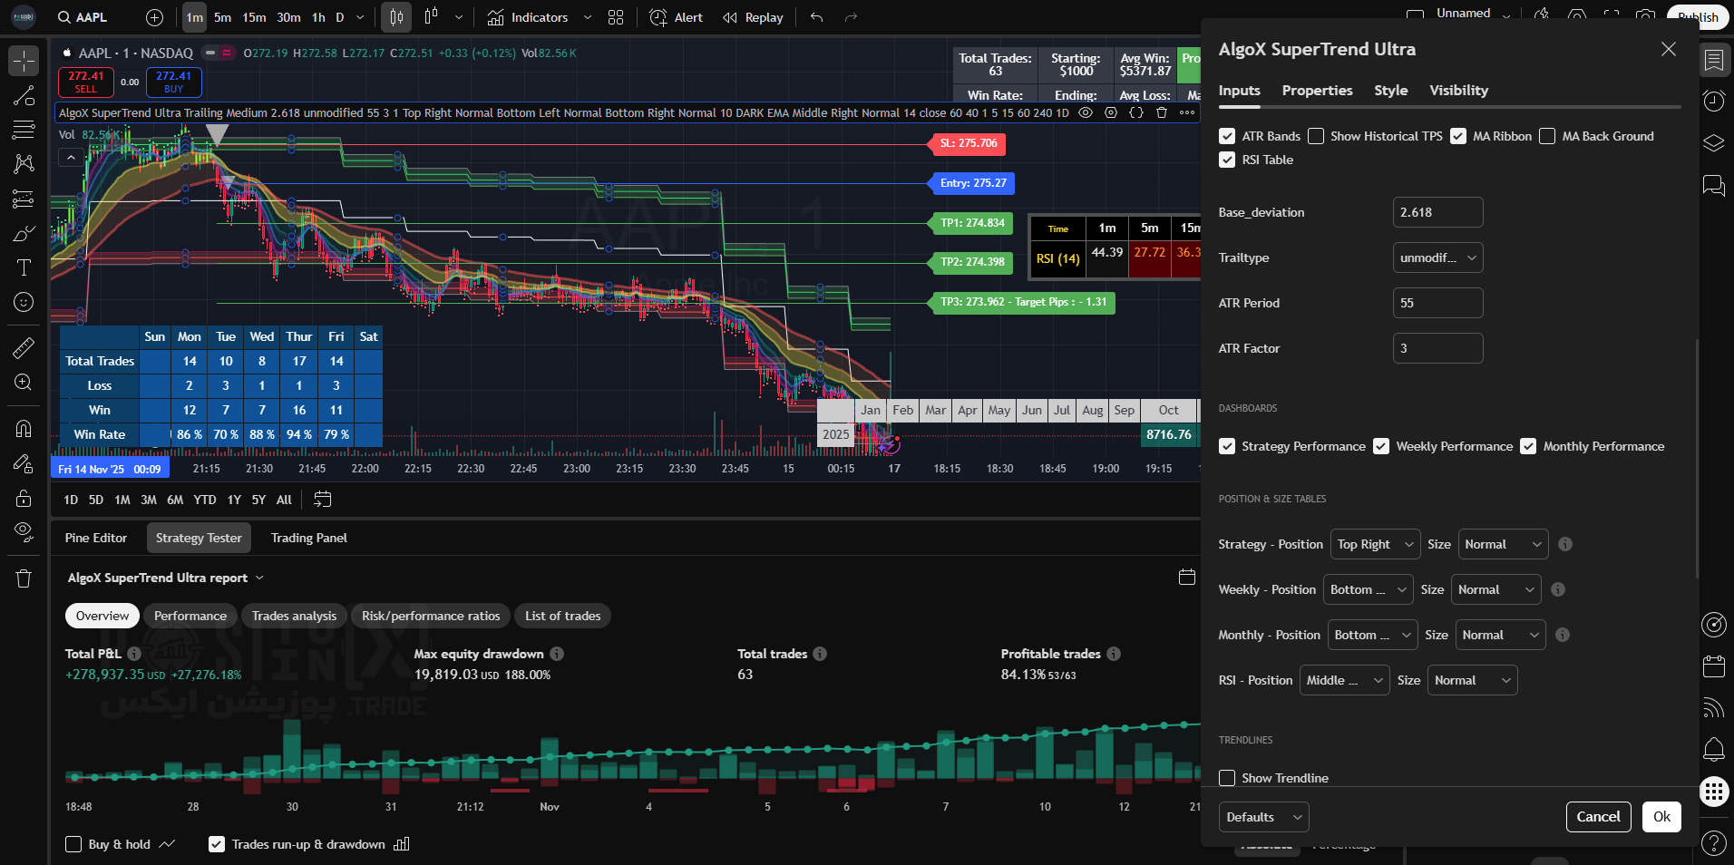Enable the Show Trendline checkbox
This screenshot has height=865, width=1734.
pos(1227,778)
